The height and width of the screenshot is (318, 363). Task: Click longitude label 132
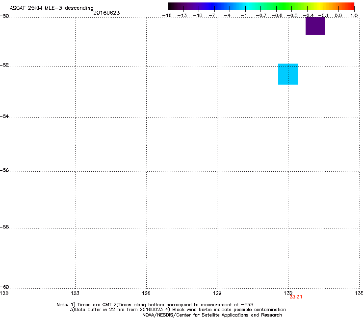pyautogui.click(x=288, y=293)
